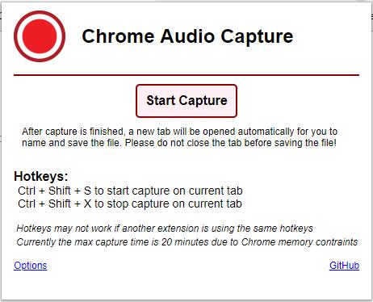Open the GitHub link
This screenshot has height=302, width=373.
(x=344, y=266)
